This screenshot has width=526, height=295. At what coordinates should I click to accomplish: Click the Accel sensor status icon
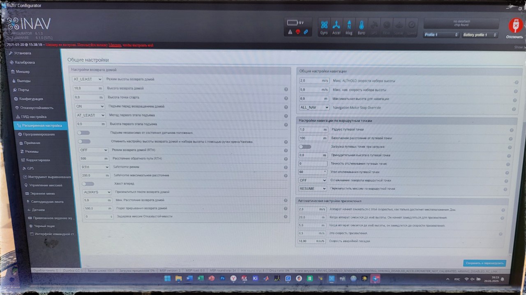pos(336,27)
